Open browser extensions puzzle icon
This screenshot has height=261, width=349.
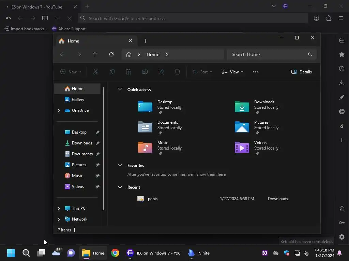(329, 18)
